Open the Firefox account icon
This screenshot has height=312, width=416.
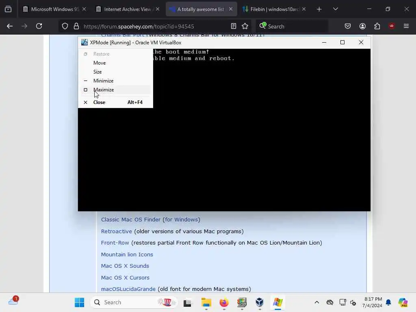tap(362, 26)
